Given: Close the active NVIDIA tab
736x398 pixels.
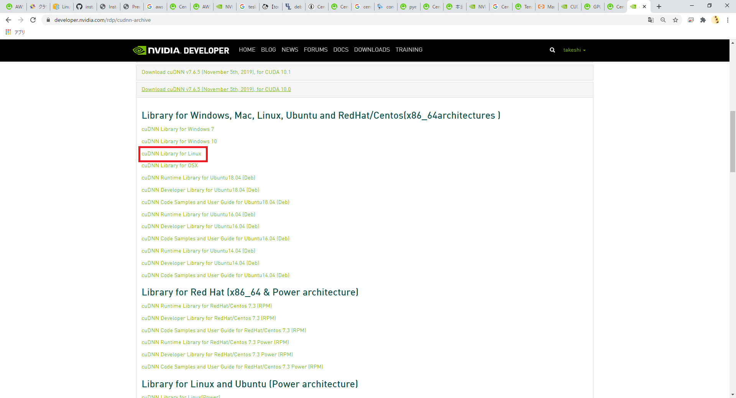Looking at the screenshot, I should (644, 7).
